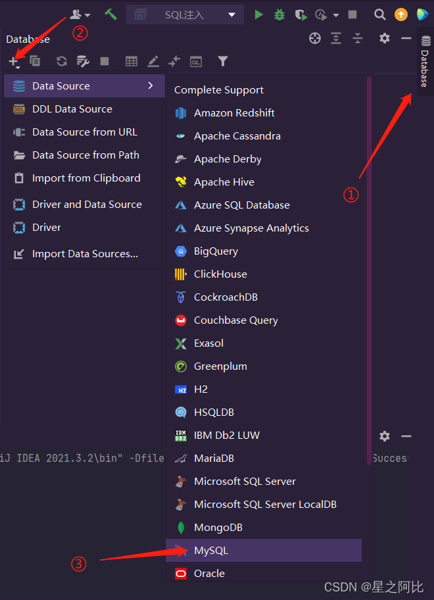
Task: Click the Edit Source pencil icon
Action: tap(153, 61)
